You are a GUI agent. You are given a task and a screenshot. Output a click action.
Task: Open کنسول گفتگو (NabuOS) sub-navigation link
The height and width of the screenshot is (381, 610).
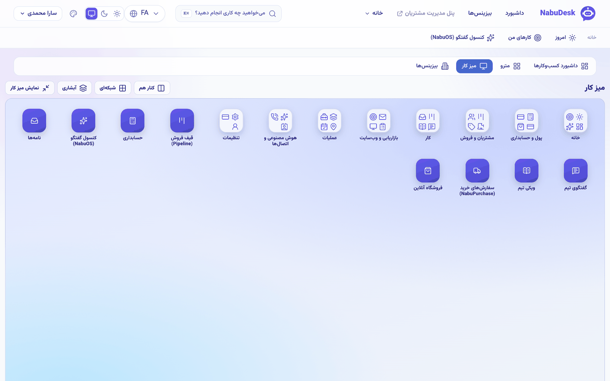(462, 38)
